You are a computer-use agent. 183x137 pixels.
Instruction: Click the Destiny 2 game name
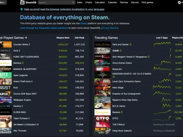tap(18, 106)
